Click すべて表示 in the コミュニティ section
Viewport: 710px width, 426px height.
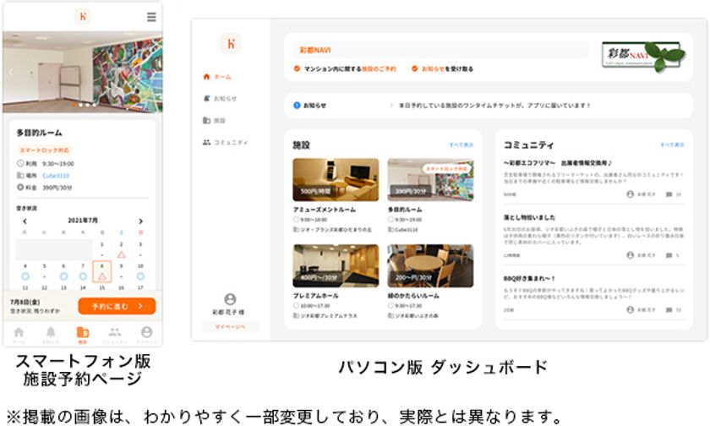pyautogui.click(x=672, y=145)
